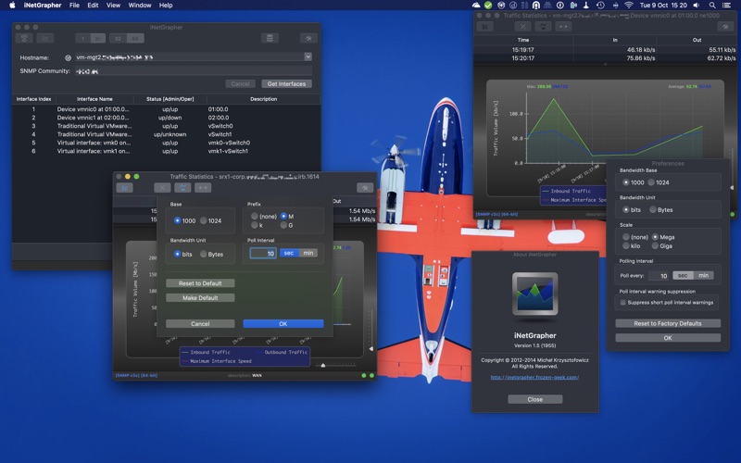Click the tools icon in srx1-corp Traffic Statistics window
Viewport: 741px width, 463px height.
pos(364,188)
